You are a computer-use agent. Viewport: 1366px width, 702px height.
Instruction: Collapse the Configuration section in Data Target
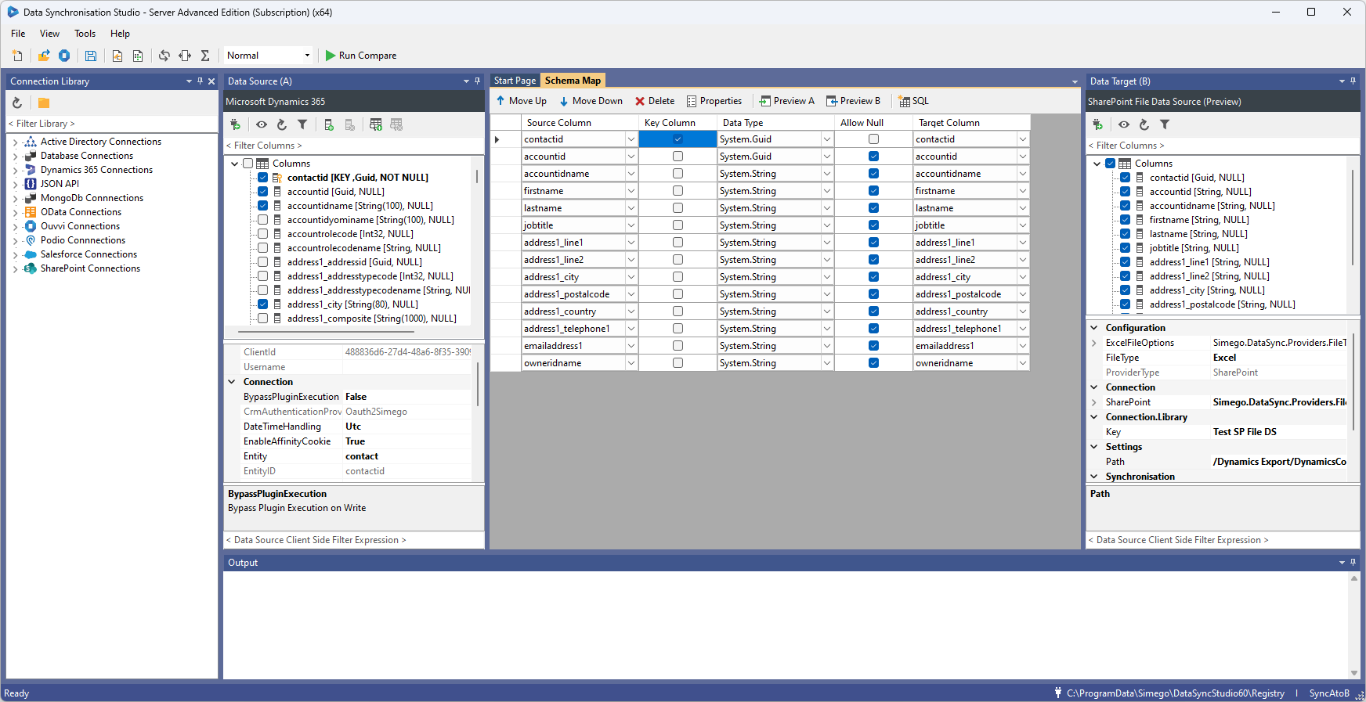[x=1094, y=328]
